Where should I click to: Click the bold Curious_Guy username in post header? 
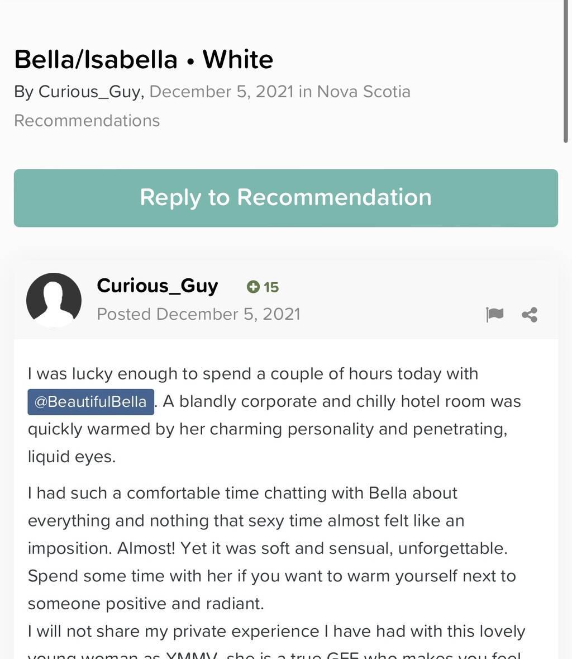[x=157, y=286]
